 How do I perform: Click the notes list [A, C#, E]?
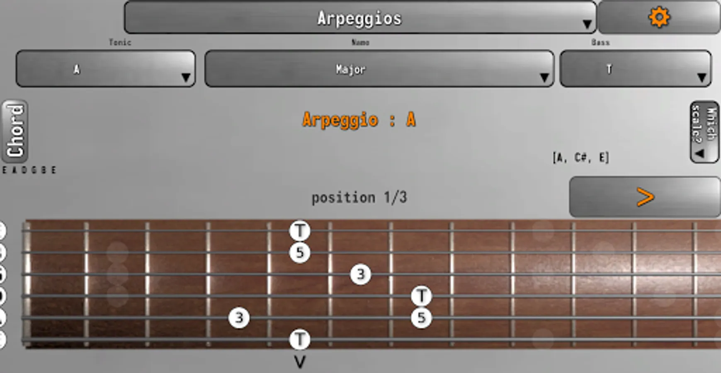click(580, 157)
